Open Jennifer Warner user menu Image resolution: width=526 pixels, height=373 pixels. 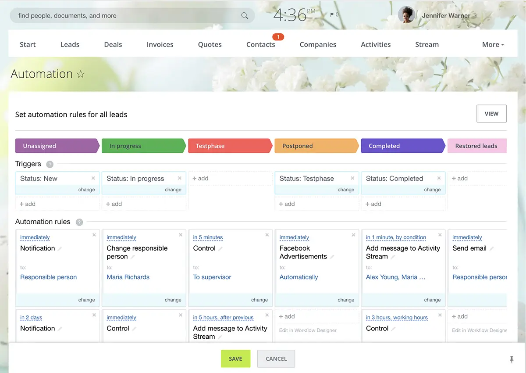tap(446, 15)
